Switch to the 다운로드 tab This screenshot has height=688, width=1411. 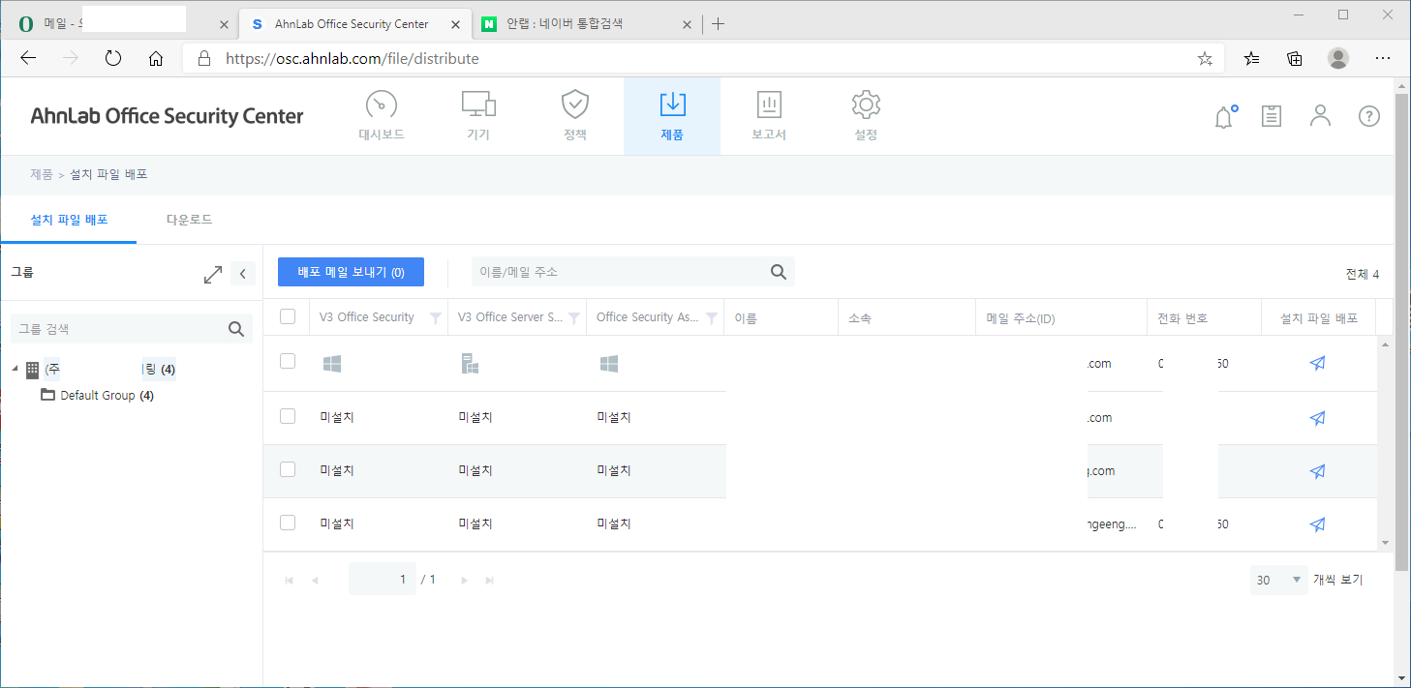pyautogui.click(x=189, y=219)
